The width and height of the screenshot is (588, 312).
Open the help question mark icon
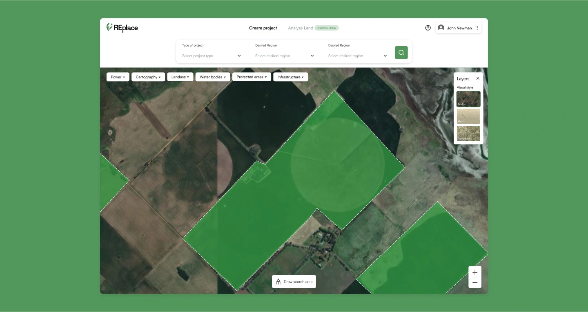pos(428,28)
